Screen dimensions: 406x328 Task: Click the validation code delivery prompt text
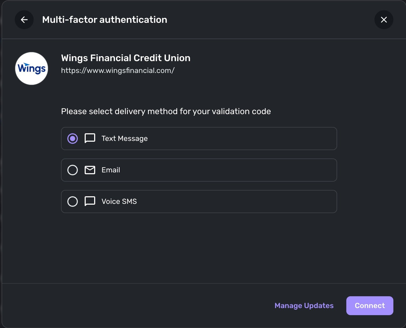[166, 111]
